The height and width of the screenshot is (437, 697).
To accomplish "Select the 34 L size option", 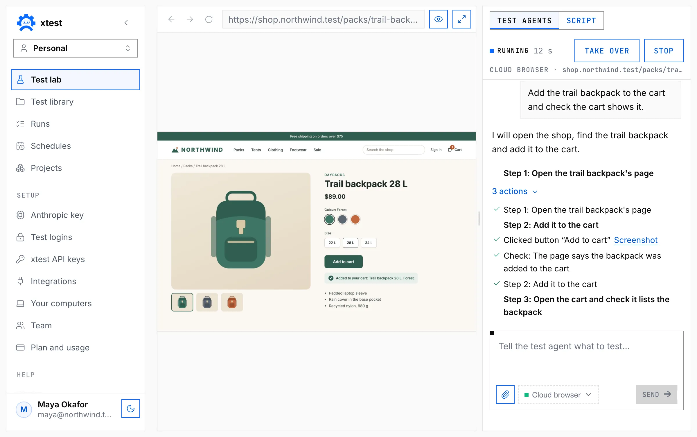I will coord(369,243).
